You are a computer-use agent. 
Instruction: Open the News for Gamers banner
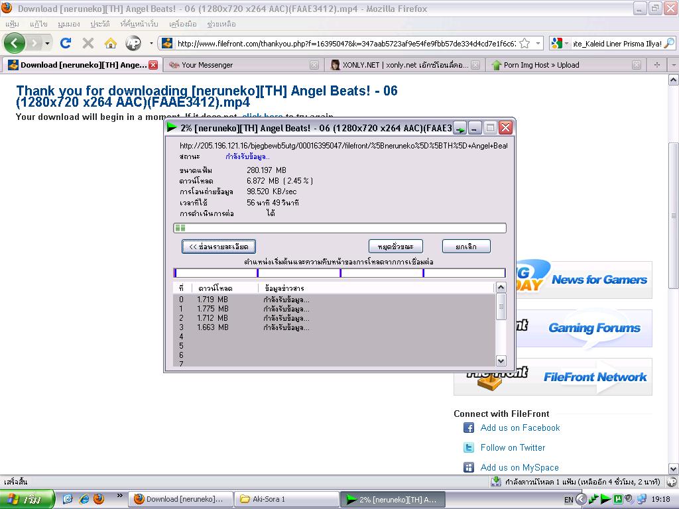(x=584, y=280)
